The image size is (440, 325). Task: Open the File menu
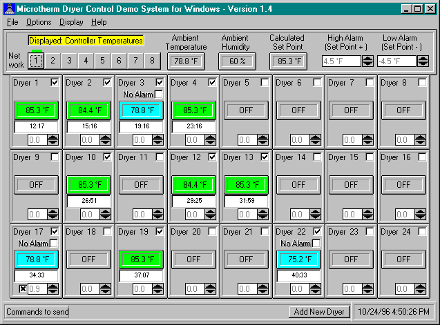(x=12, y=22)
